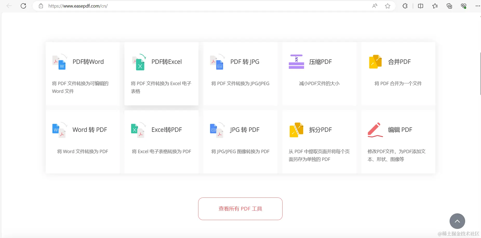This screenshot has height=238, width=481.
Task: Open browser essentials heart icon
Action: [x=464, y=6]
